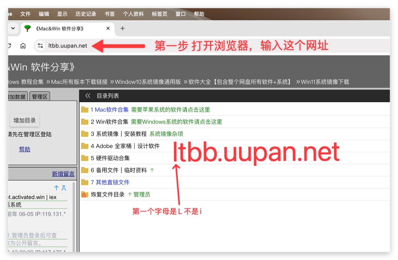Click the address bar showing ltbb.uupan.net
This screenshot has height=260, width=398.
tap(68, 46)
